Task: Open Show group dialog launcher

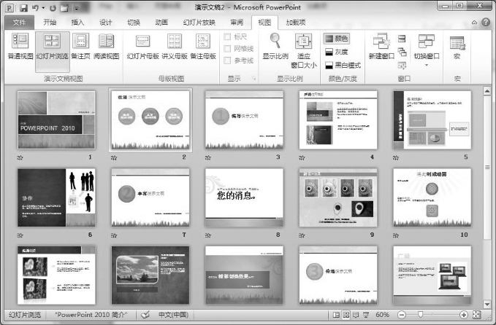Action: [x=253, y=78]
